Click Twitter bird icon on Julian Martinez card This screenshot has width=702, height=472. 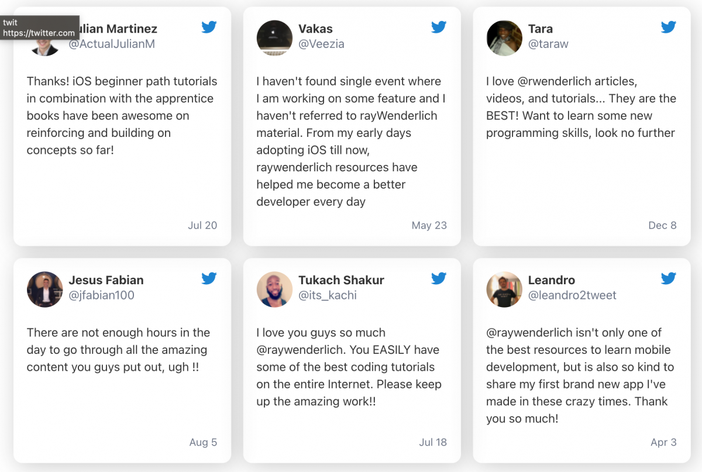point(209,27)
